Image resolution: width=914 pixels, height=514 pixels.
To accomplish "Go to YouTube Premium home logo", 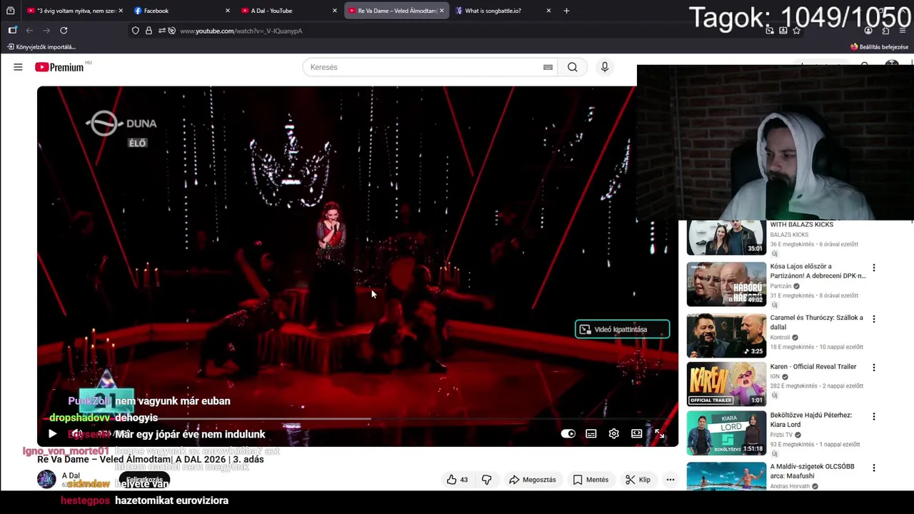I will coord(60,67).
